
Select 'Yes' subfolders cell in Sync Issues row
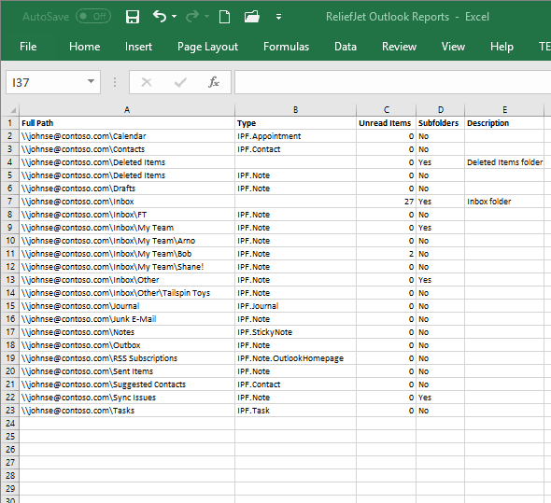click(440, 398)
